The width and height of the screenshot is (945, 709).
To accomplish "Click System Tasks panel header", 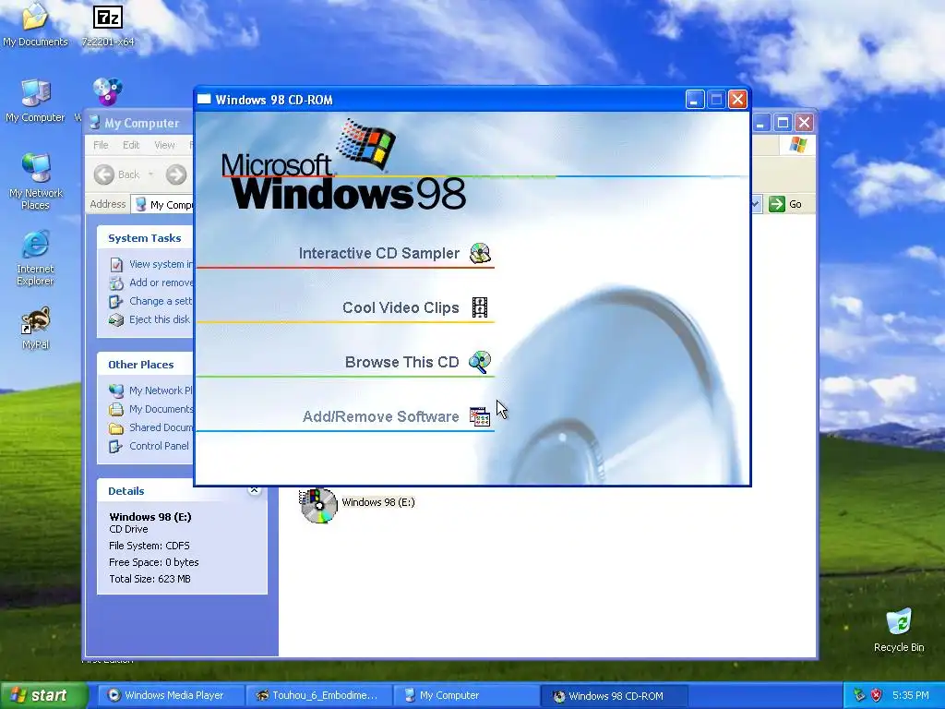I will pyautogui.click(x=145, y=238).
